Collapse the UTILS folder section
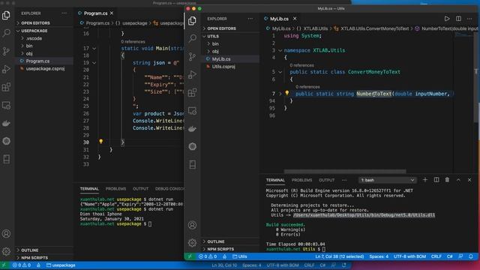 coord(230,36)
